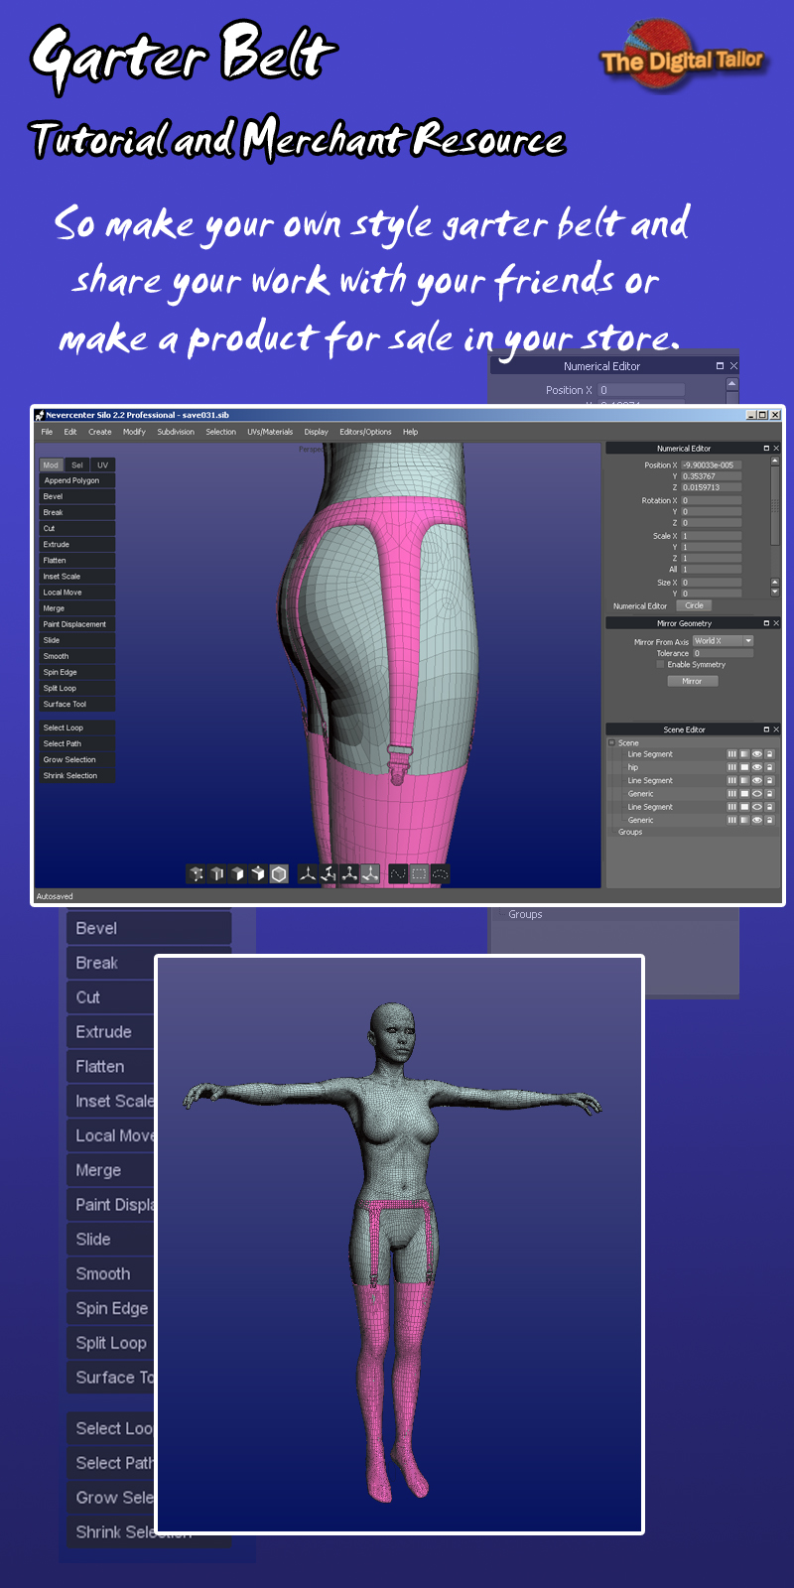Click Numerical Editor scrollbar up arrow
The height and width of the screenshot is (1588, 794).
[775, 461]
